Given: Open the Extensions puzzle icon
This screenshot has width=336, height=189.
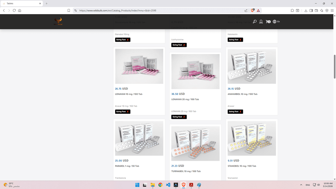Looking at the screenshot, I should (x=292, y=10).
